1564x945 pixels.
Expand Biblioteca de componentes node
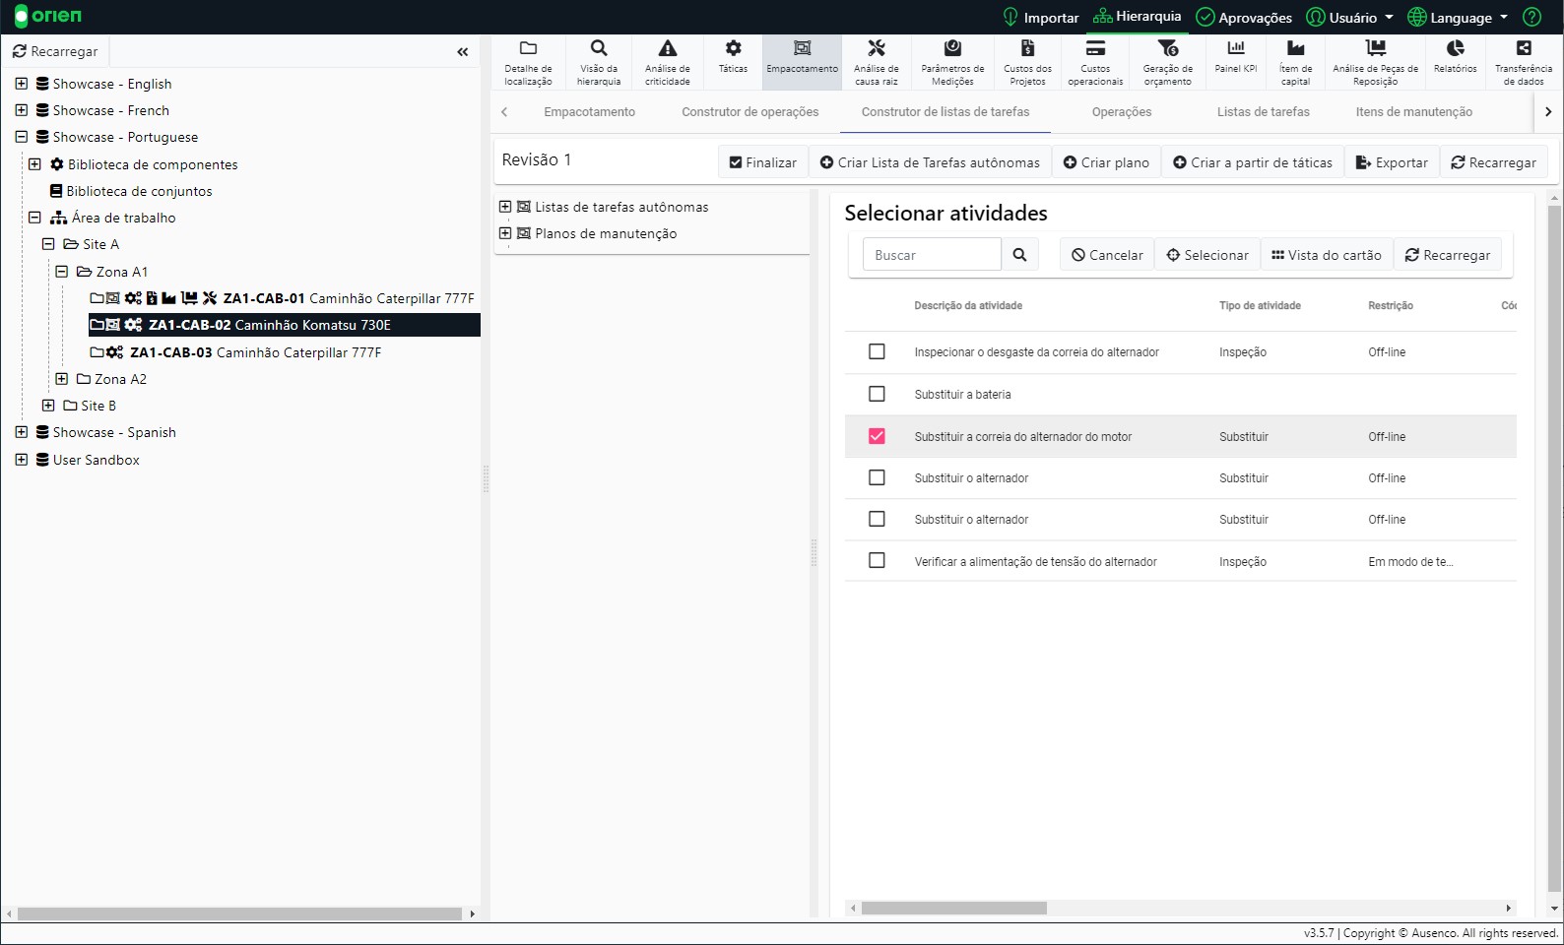(34, 164)
